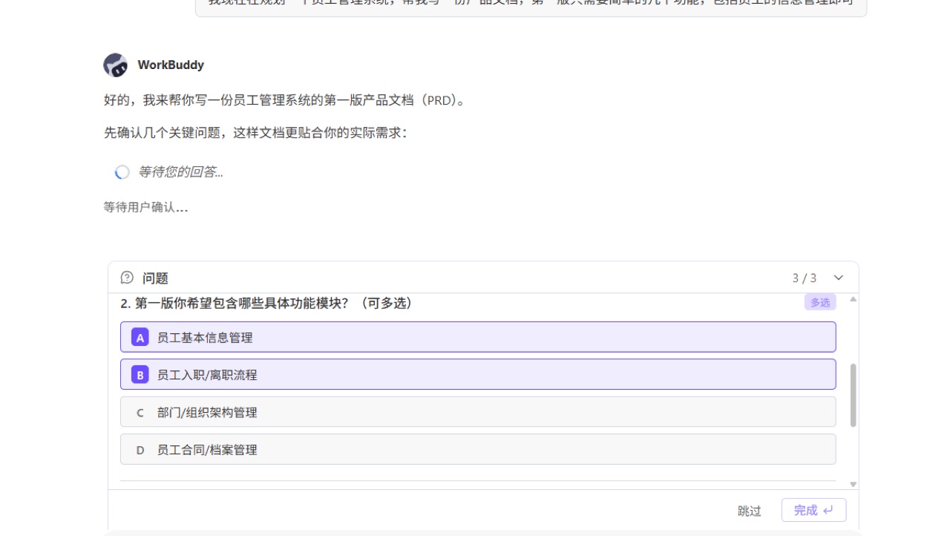Deselect option A 员工基本信息管理
The height and width of the screenshot is (536, 950).
(478, 337)
